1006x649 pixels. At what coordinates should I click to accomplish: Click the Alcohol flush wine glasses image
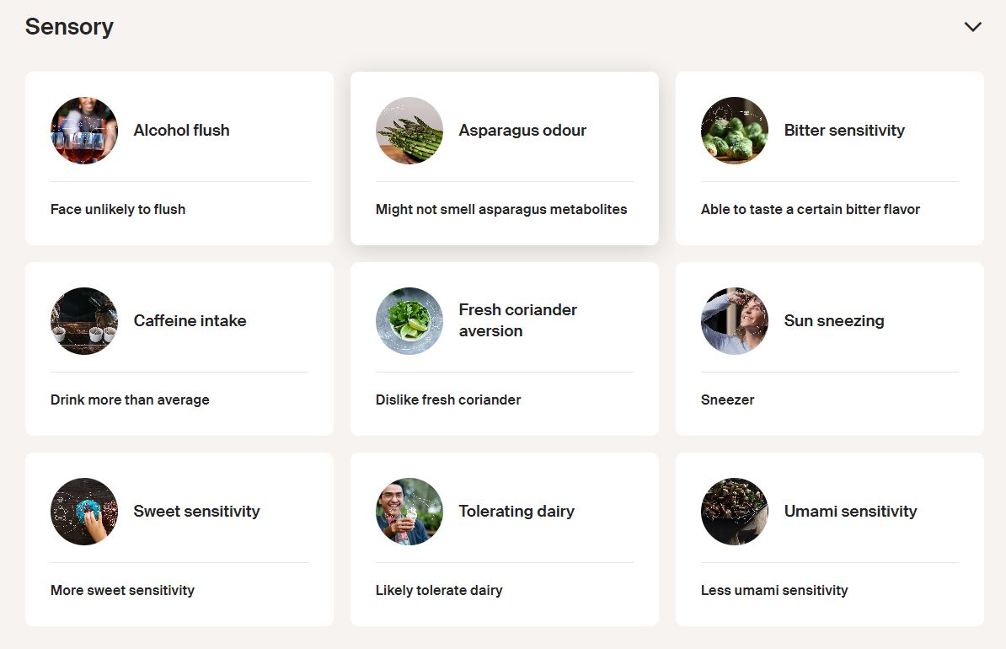84,131
